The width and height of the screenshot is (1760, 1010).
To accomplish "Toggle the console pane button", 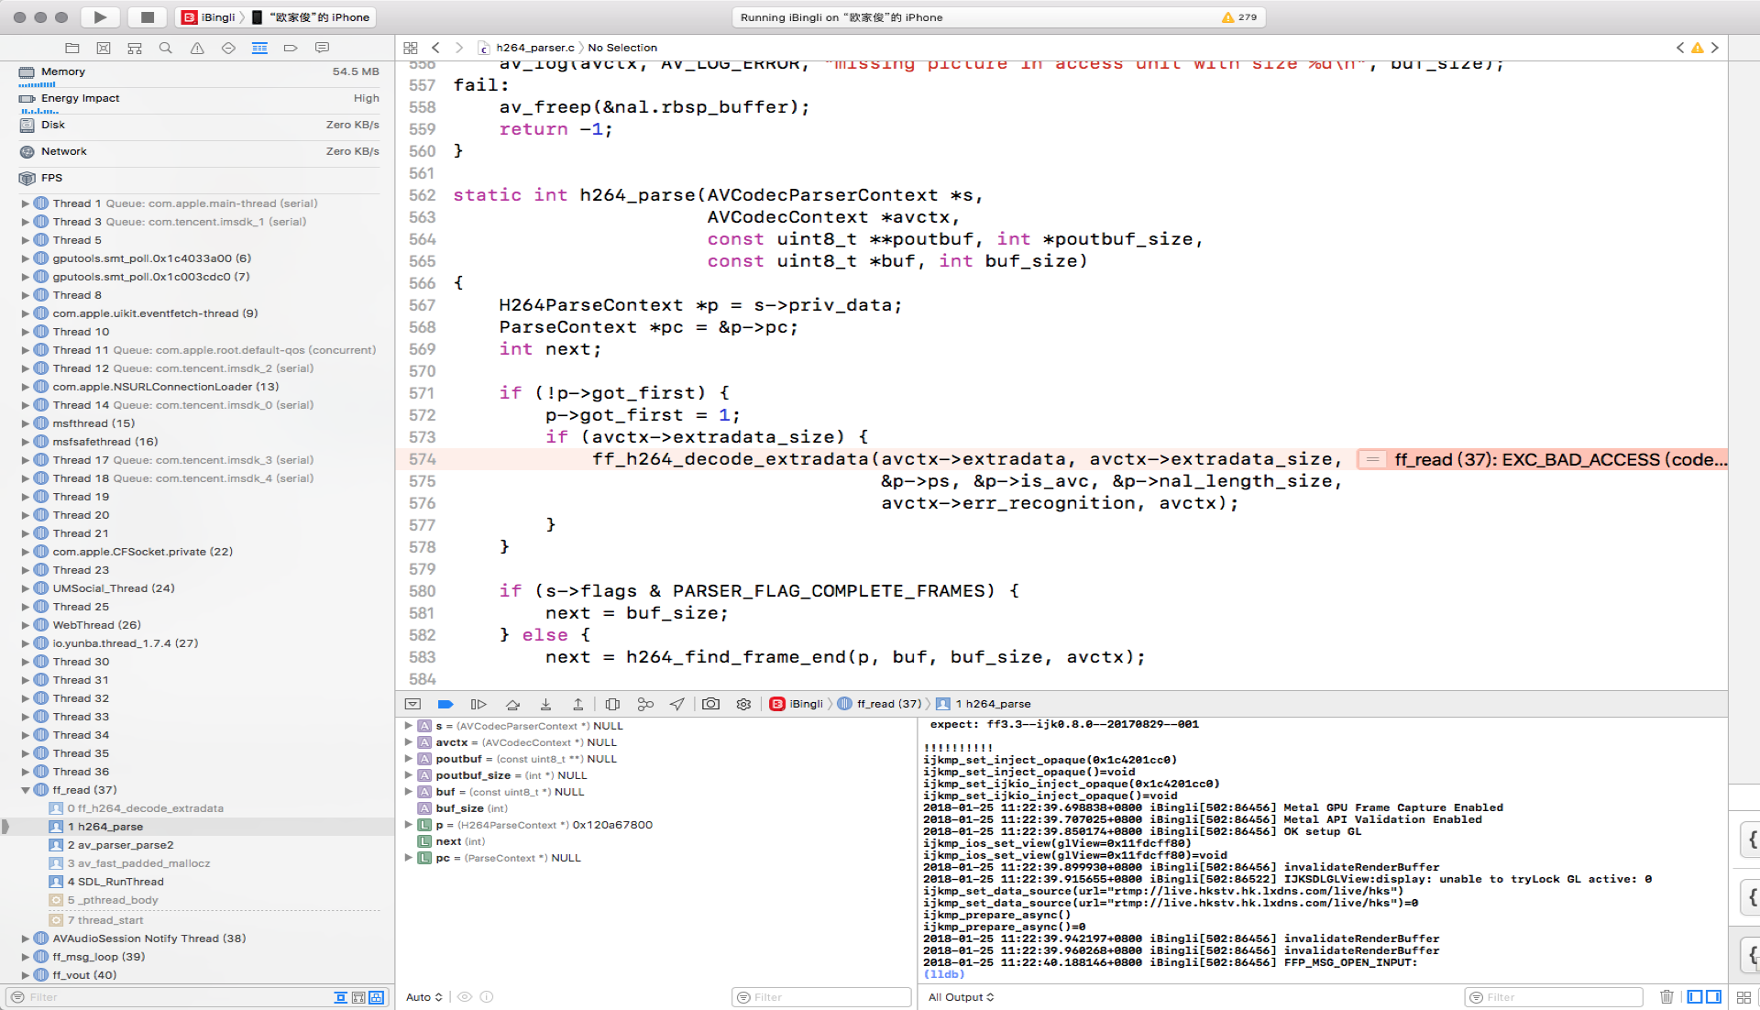I will pos(1713,997).
